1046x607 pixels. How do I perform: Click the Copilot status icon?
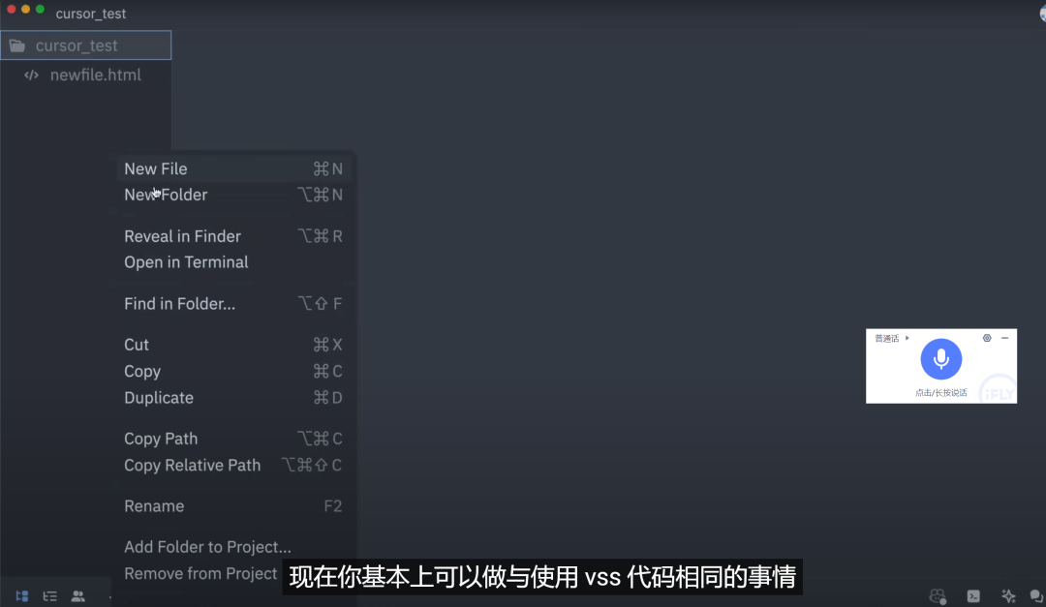(938, 595)
